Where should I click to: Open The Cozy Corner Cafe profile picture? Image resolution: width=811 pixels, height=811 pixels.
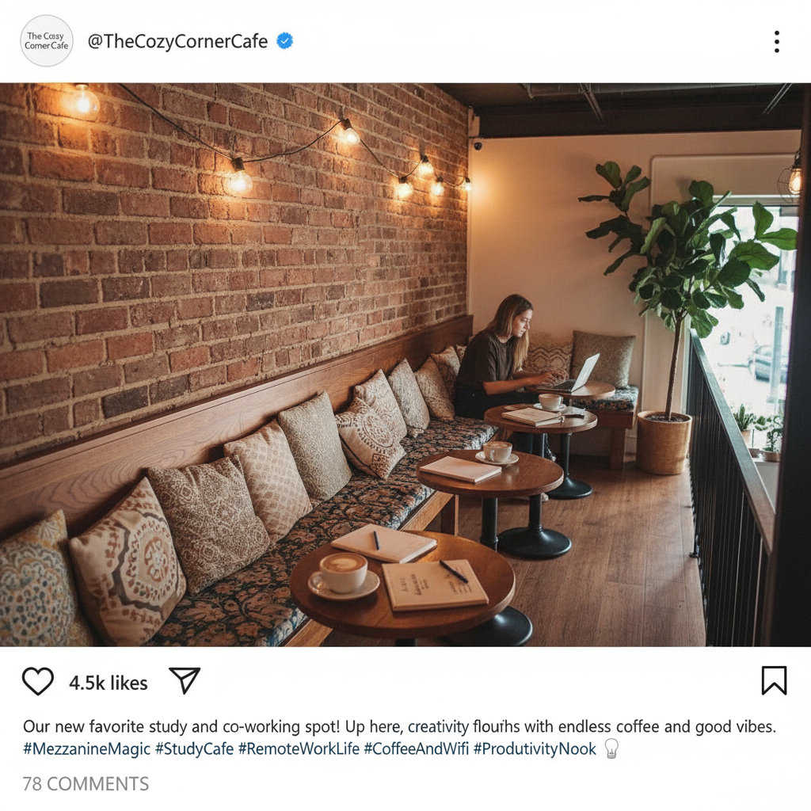point(47,41)
